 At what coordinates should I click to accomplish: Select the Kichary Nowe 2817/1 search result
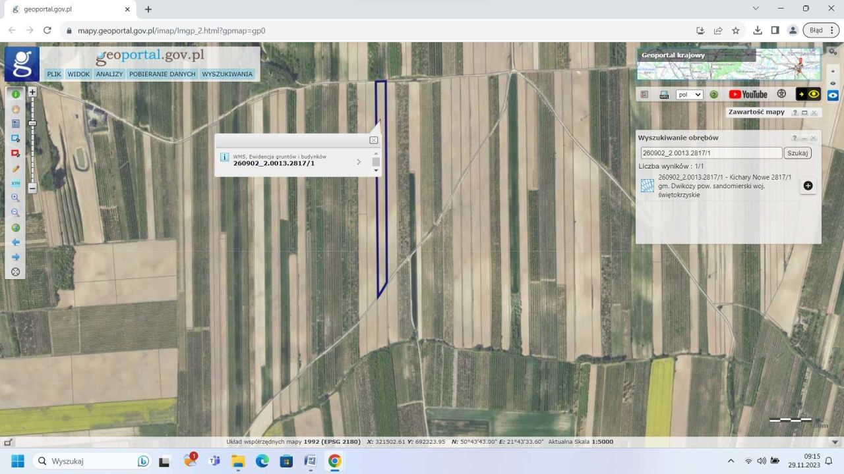coord(724,186)
